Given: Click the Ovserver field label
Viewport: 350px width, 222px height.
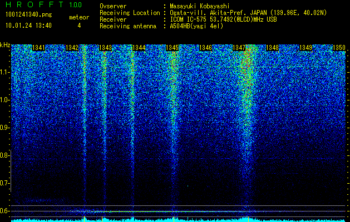Looking at the screenshot, I should pos(113,6).
